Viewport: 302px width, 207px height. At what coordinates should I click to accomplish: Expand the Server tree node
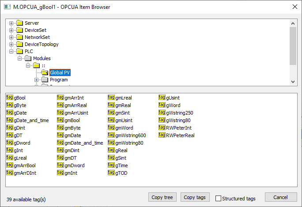(11, 23)
